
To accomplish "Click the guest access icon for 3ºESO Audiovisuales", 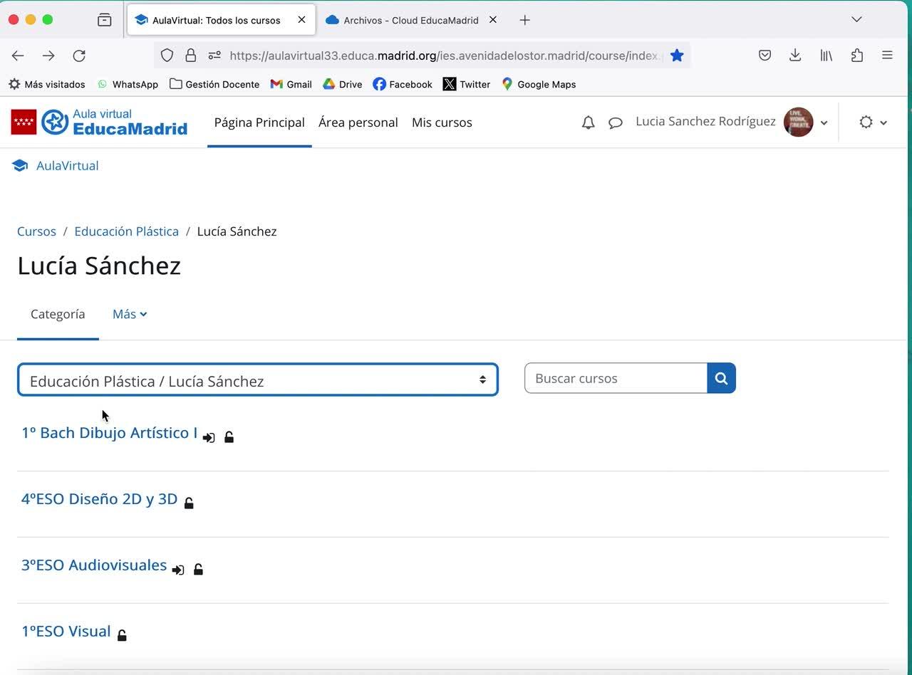I will click(178, 570).
